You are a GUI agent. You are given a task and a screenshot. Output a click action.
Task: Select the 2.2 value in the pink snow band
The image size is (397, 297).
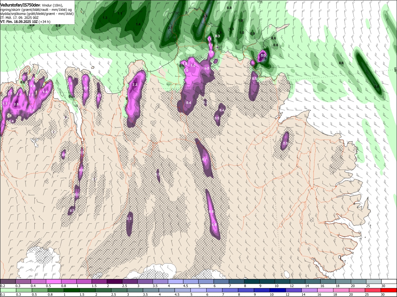(x=135, y=84)
